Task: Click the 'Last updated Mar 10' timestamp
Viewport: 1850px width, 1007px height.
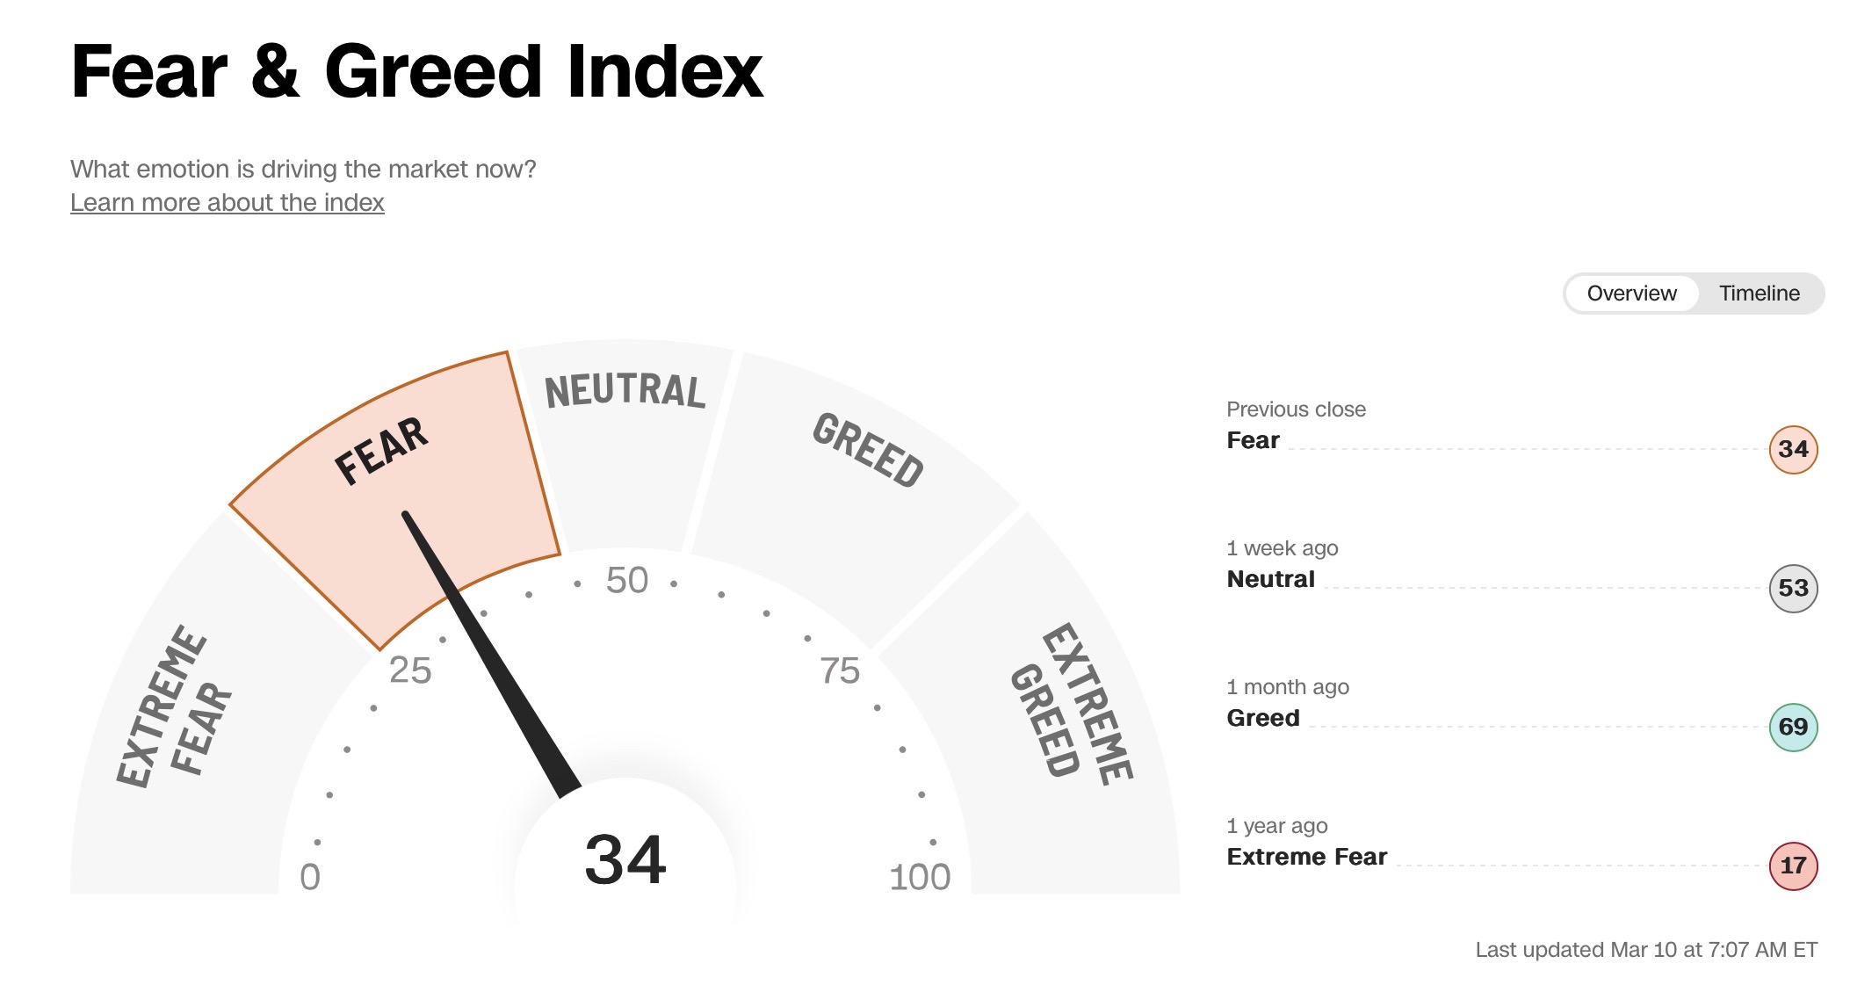Action: point(1645,950)
